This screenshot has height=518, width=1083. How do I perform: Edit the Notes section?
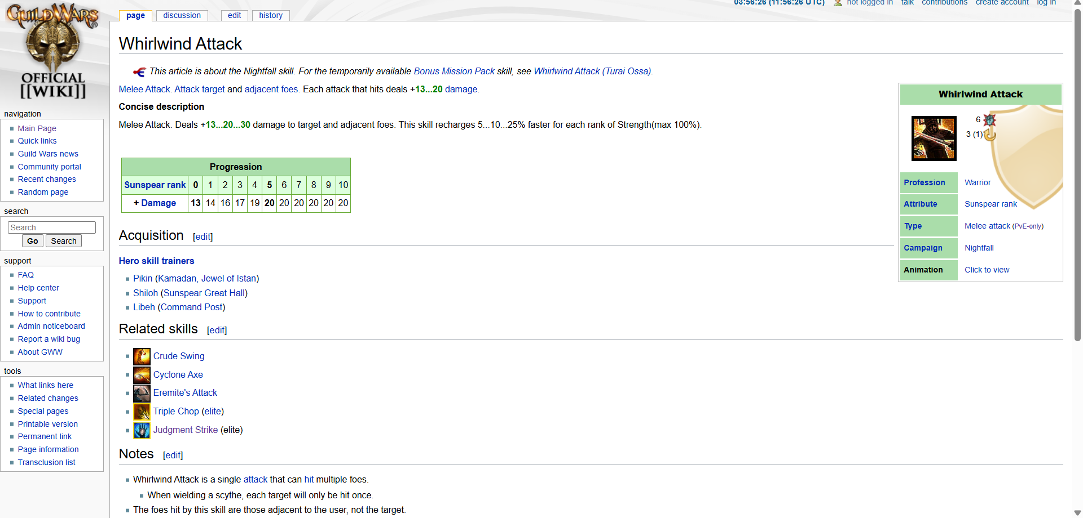point(173,456)
